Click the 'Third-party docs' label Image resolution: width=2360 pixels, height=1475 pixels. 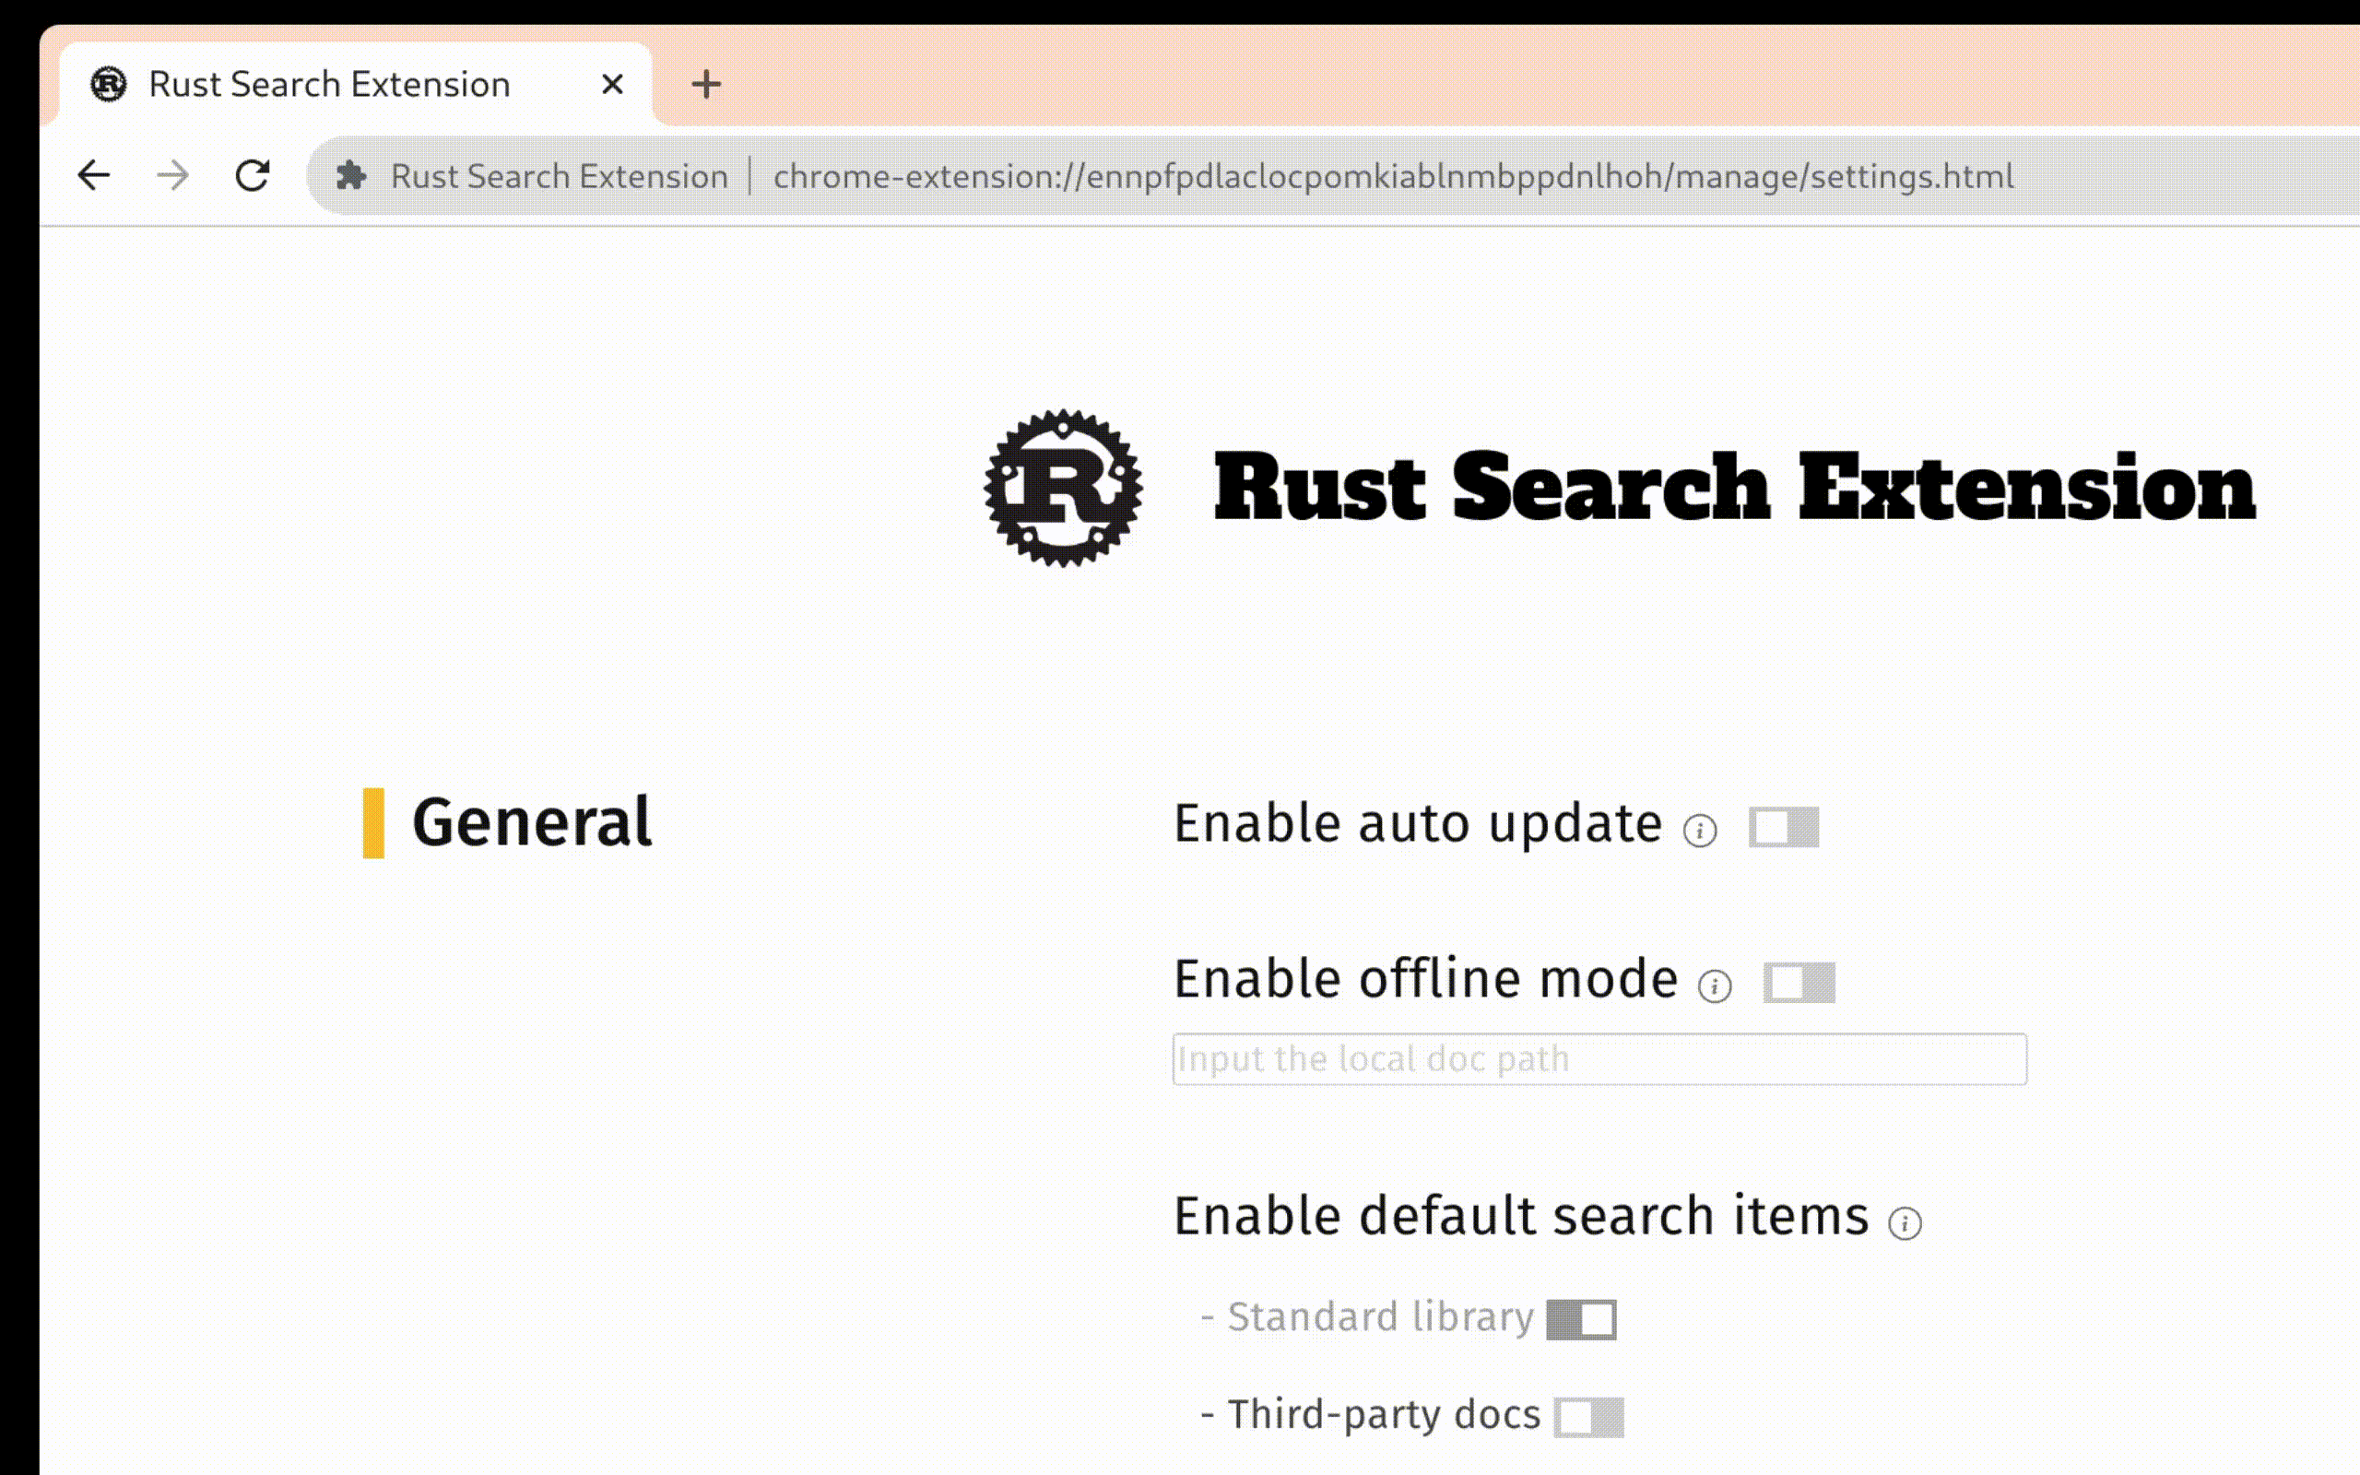1384,1414
